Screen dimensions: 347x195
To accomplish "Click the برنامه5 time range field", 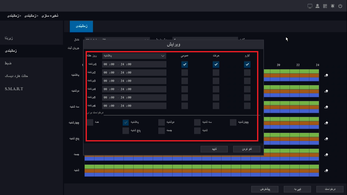I will (x=134, y=97).
